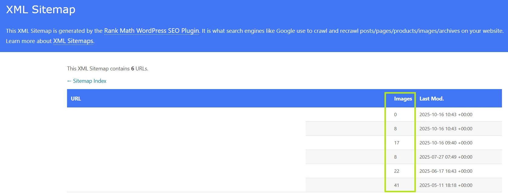Go back to the Sitemap Index
Image resolution: width=508 pixels, height=195 pixels.
(86, 81)
